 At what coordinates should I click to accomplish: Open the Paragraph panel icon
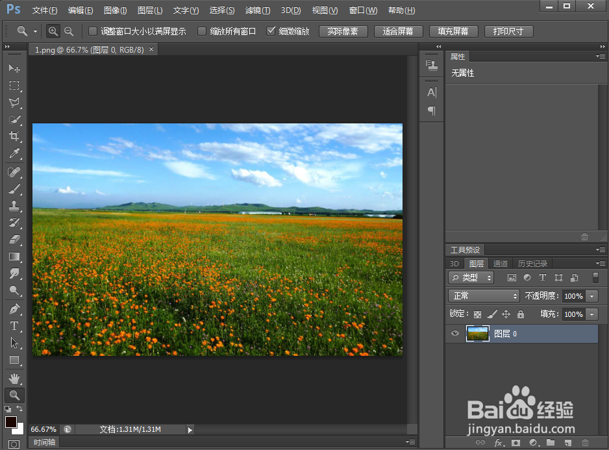click(432, 111)
